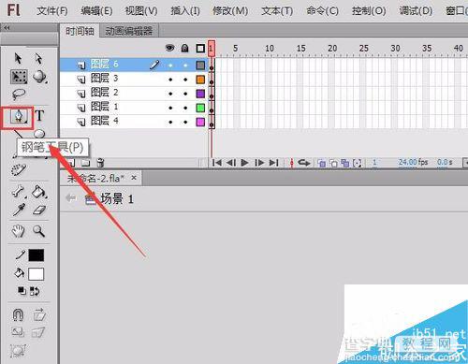
Task: Click the Swap Colors icon
Action: tap(35, 291)
